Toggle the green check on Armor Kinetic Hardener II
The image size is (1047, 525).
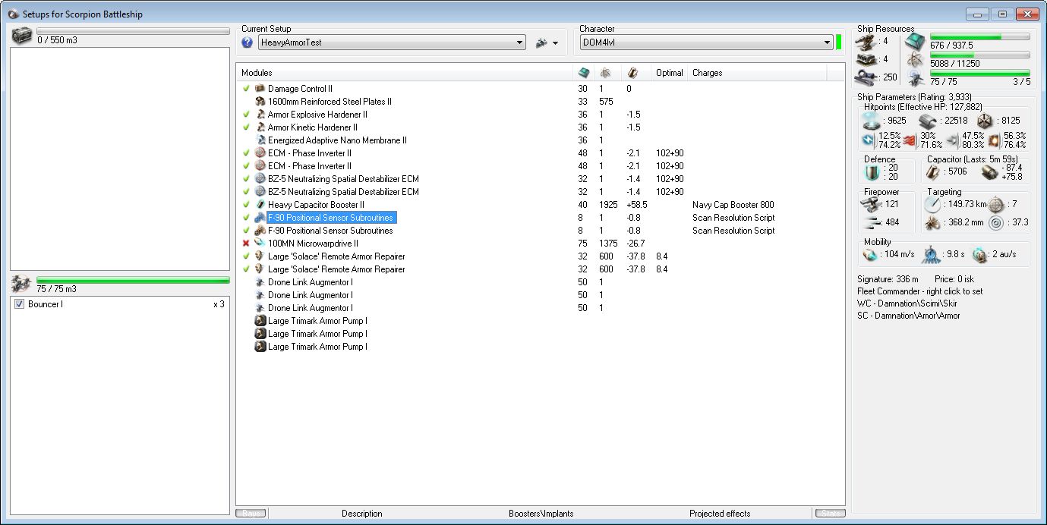(x=246, y=127)
